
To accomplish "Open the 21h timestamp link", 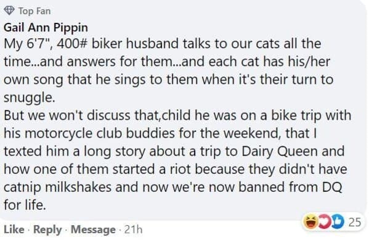I will click(133, 230).
